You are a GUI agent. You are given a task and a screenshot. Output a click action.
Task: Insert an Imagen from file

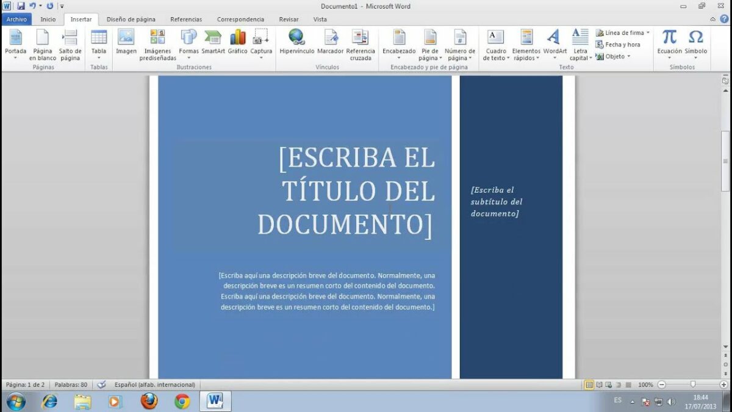[126, 39]
